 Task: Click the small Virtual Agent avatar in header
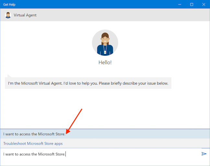click(8, 15)
